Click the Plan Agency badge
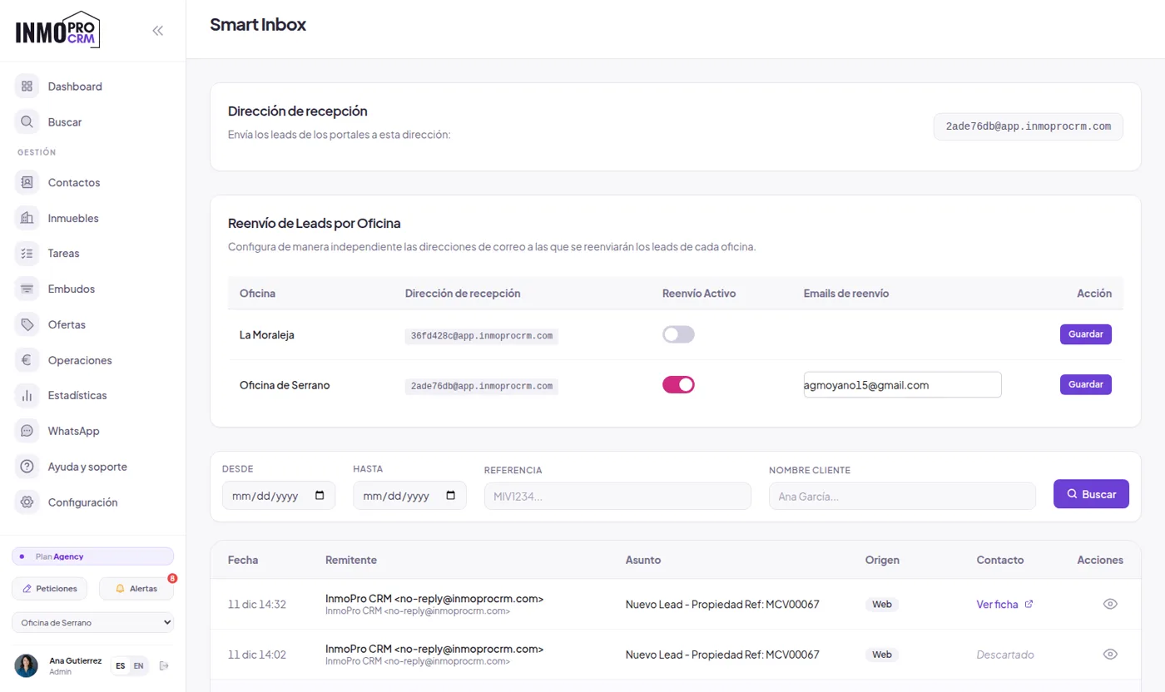 click(x=93, y=556)
